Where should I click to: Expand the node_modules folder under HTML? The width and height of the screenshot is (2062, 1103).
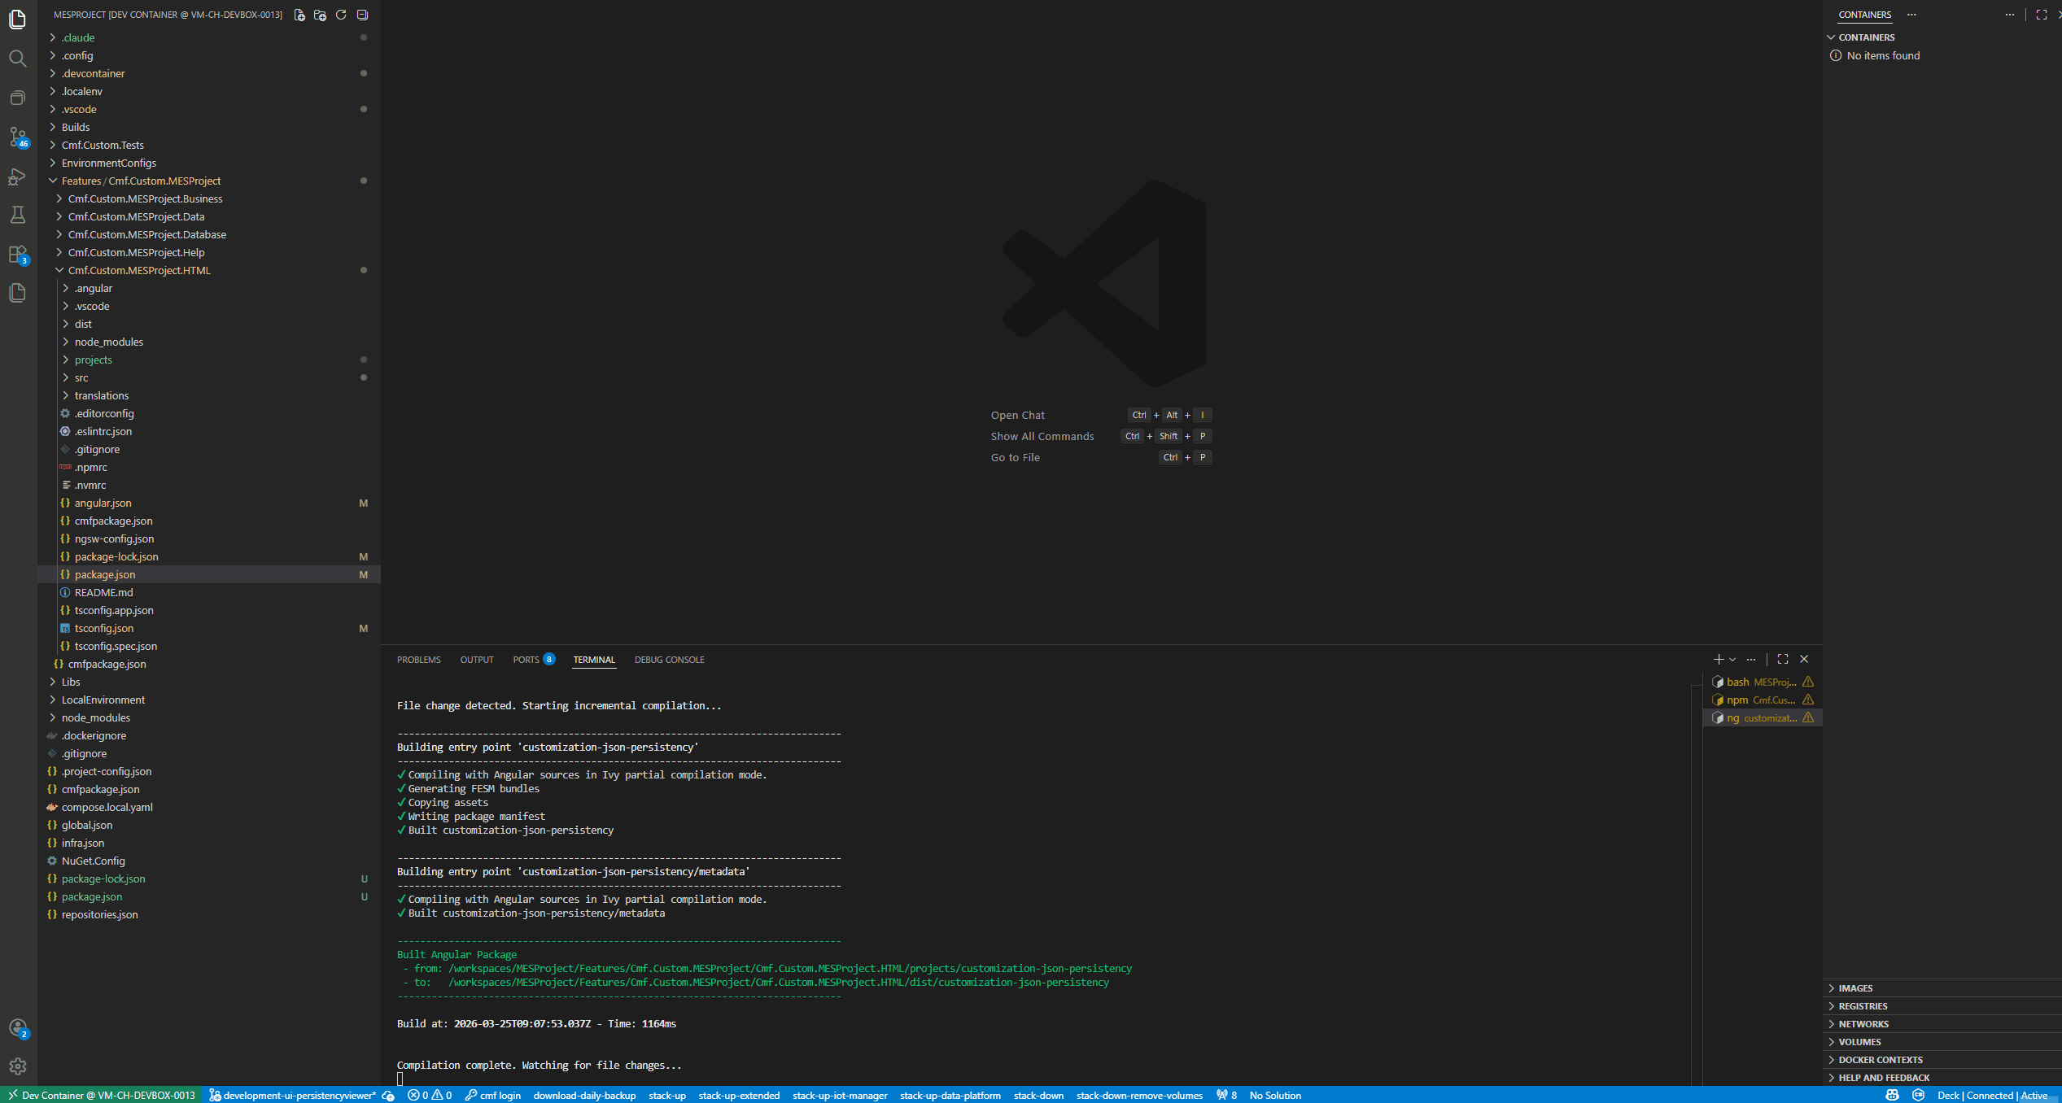(x=108, y=342)
